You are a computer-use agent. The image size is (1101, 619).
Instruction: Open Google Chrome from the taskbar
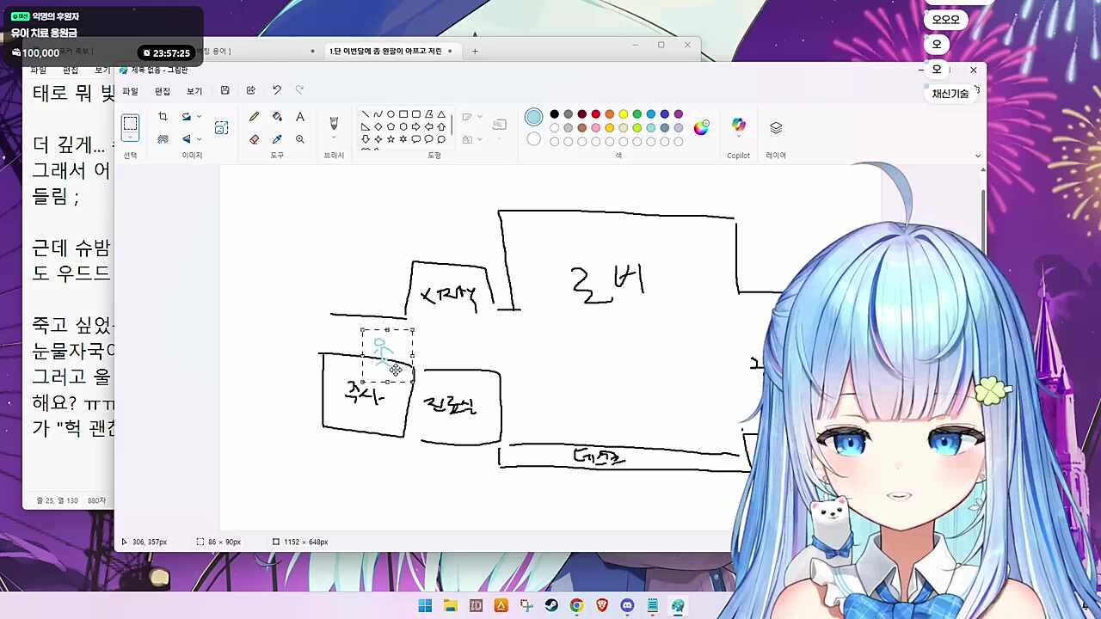(576, 605)
